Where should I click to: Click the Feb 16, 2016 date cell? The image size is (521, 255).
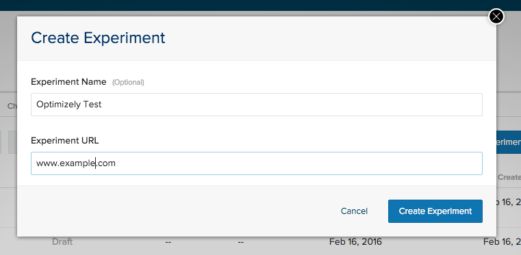click(x=355, y=242)
